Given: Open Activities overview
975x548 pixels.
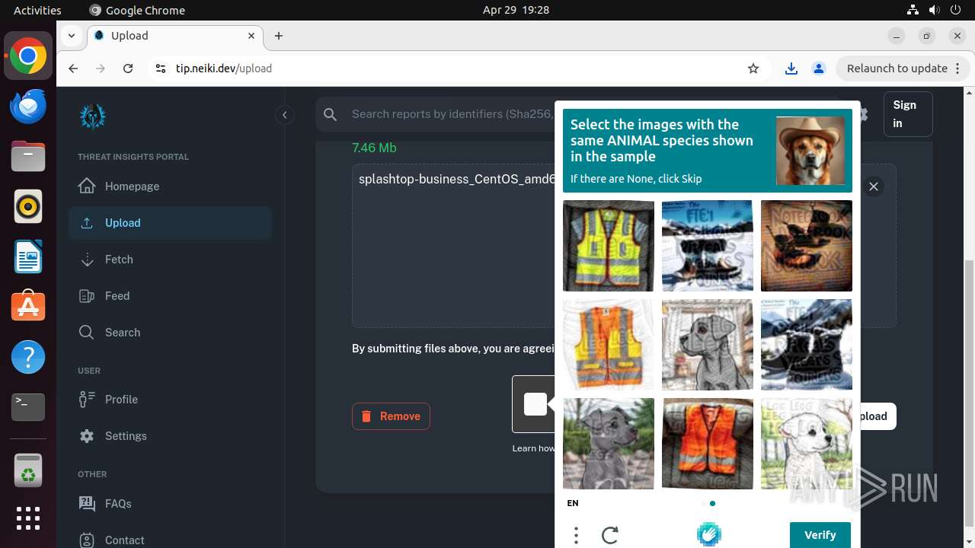Looking at the screenshot, I should [x=37, y=10].
